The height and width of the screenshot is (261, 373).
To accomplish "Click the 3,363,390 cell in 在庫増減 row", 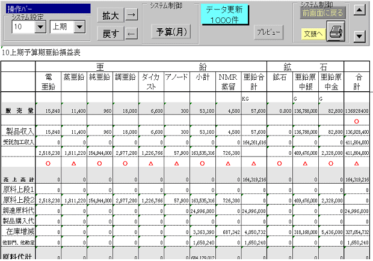I will (x=204, y=232).
